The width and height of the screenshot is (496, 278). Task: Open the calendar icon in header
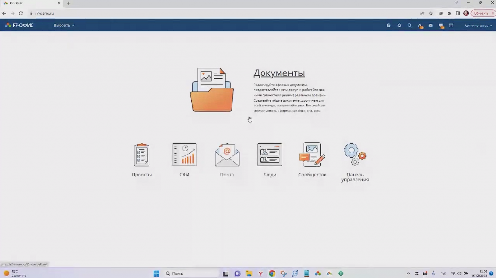[x=451, y=25]
